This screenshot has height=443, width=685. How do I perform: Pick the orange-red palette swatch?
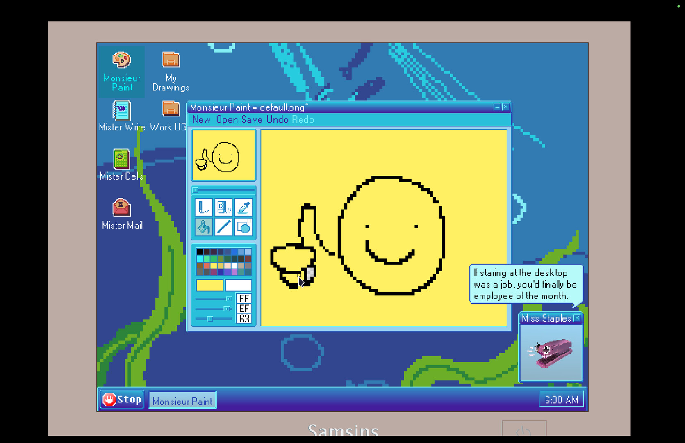tap(207, 265)
